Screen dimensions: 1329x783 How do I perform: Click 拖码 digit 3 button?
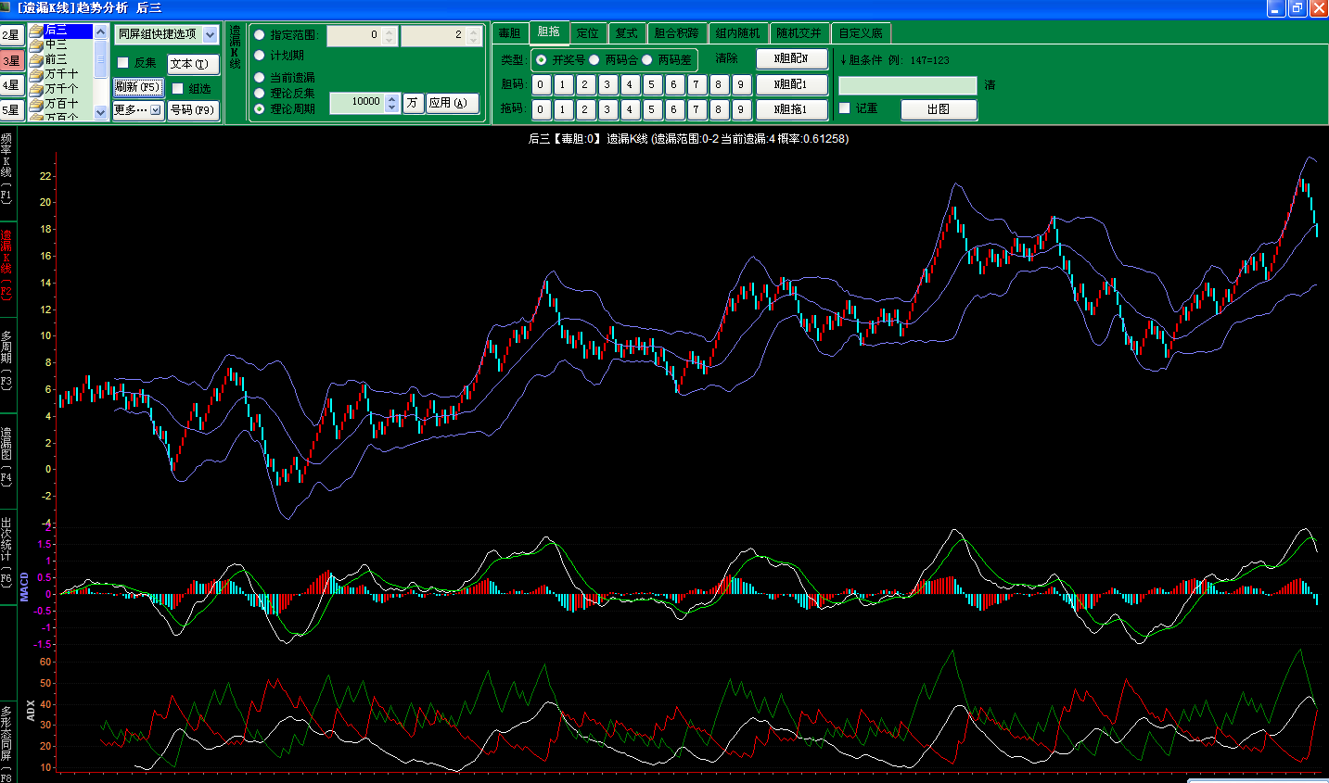tap(607, 109)
